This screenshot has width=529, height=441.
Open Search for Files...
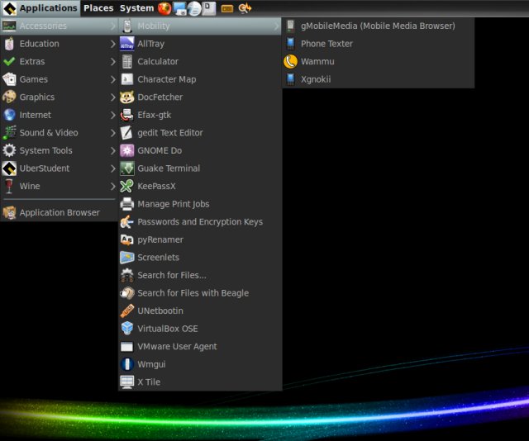(200, 276)
